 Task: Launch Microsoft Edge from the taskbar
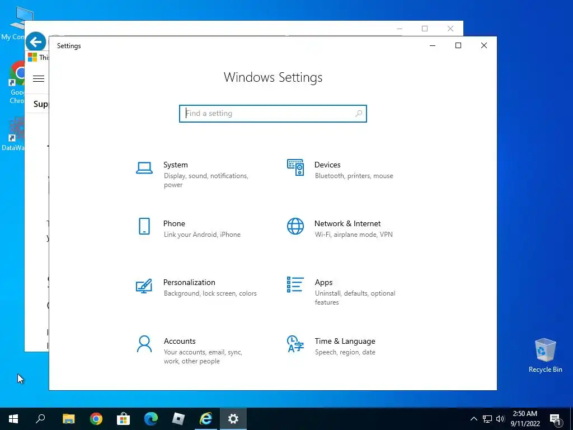pos(151,419)
